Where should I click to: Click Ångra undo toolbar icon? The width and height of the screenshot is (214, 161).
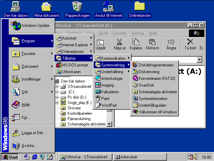[171, 45]
